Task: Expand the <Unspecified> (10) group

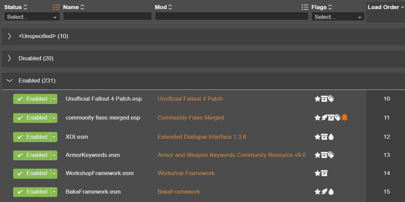Action: 9,36
